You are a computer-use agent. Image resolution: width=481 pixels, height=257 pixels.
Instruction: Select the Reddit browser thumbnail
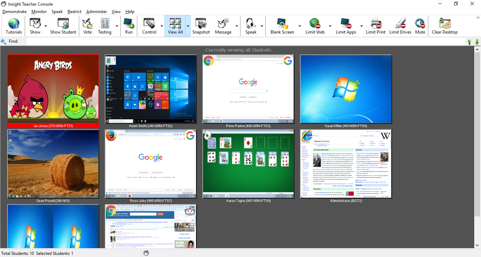[151, 226]
